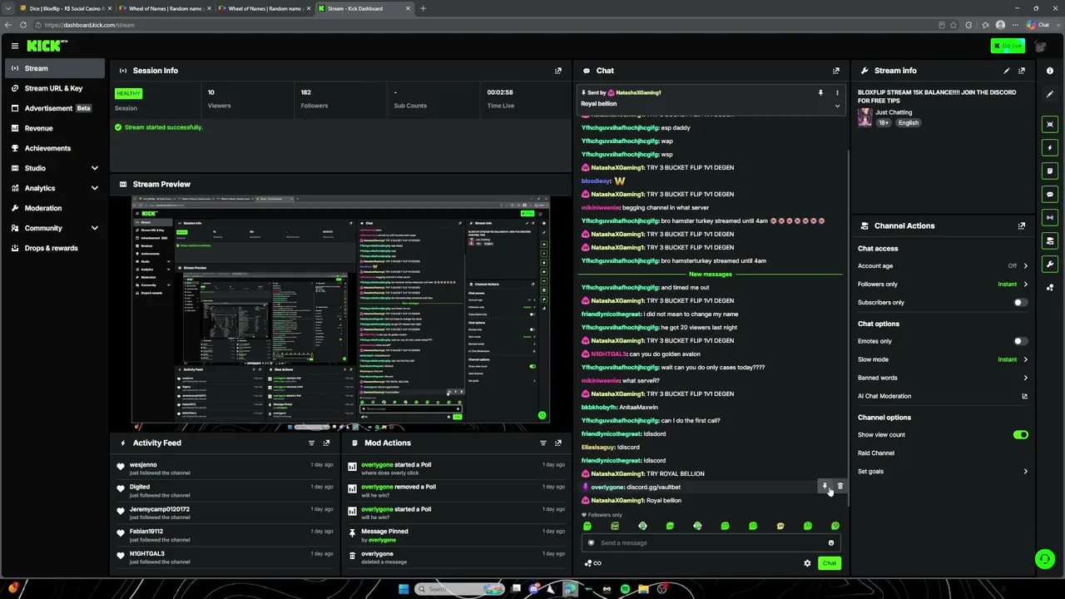
Task: Open the Banned words arrow
Action: point(1025,378)
